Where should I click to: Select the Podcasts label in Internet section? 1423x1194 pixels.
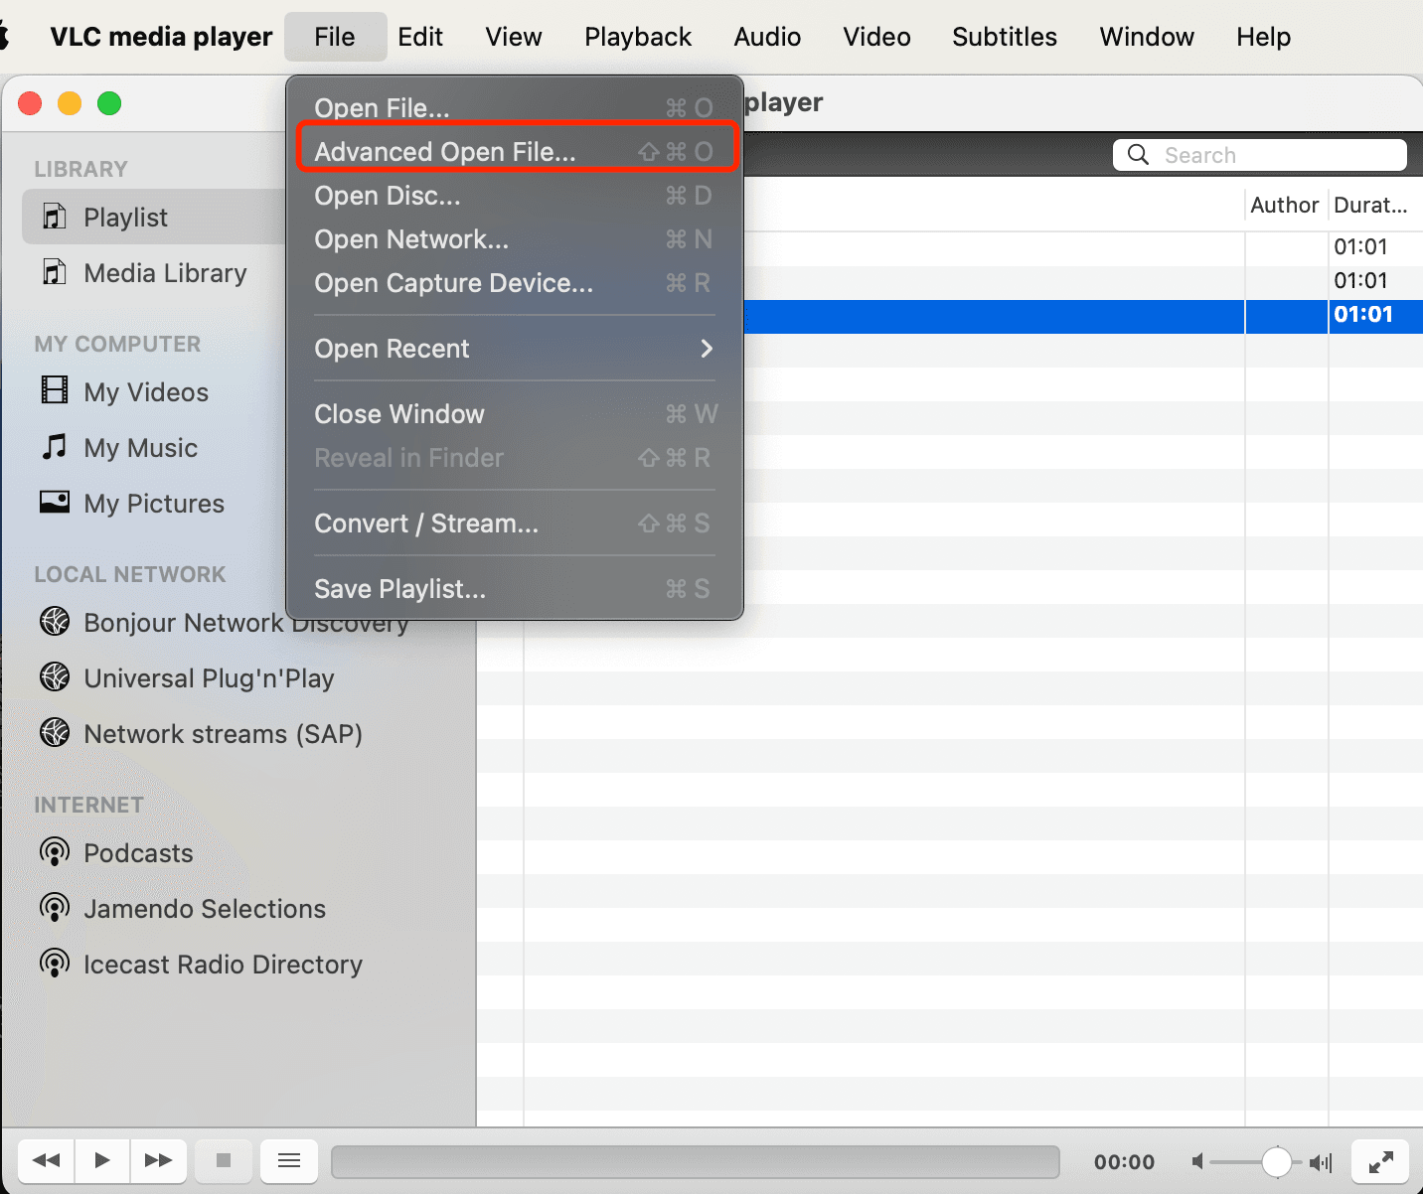(x=138, y=853)
